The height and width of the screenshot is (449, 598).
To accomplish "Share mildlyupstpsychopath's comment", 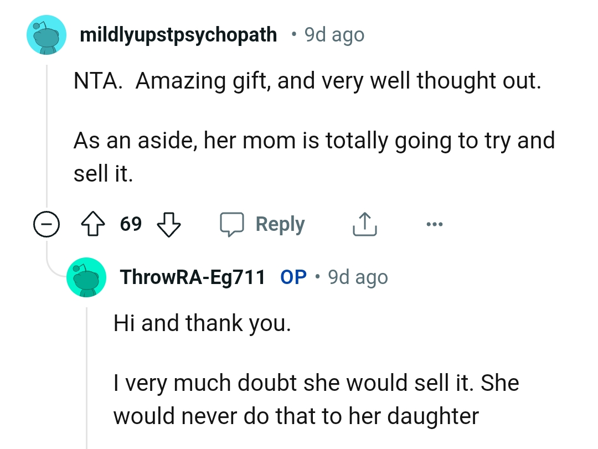I will point(364,224).
